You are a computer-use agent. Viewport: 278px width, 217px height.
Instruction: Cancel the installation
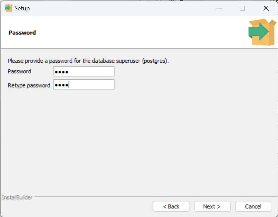click(x=253, y=206)
